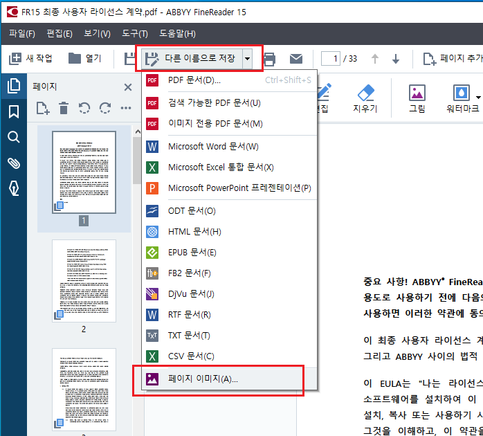Image resolution: width=483 pixels, height=436 pixels.
Task: Open the 도움말(H) menu
Action: point(177,34)
